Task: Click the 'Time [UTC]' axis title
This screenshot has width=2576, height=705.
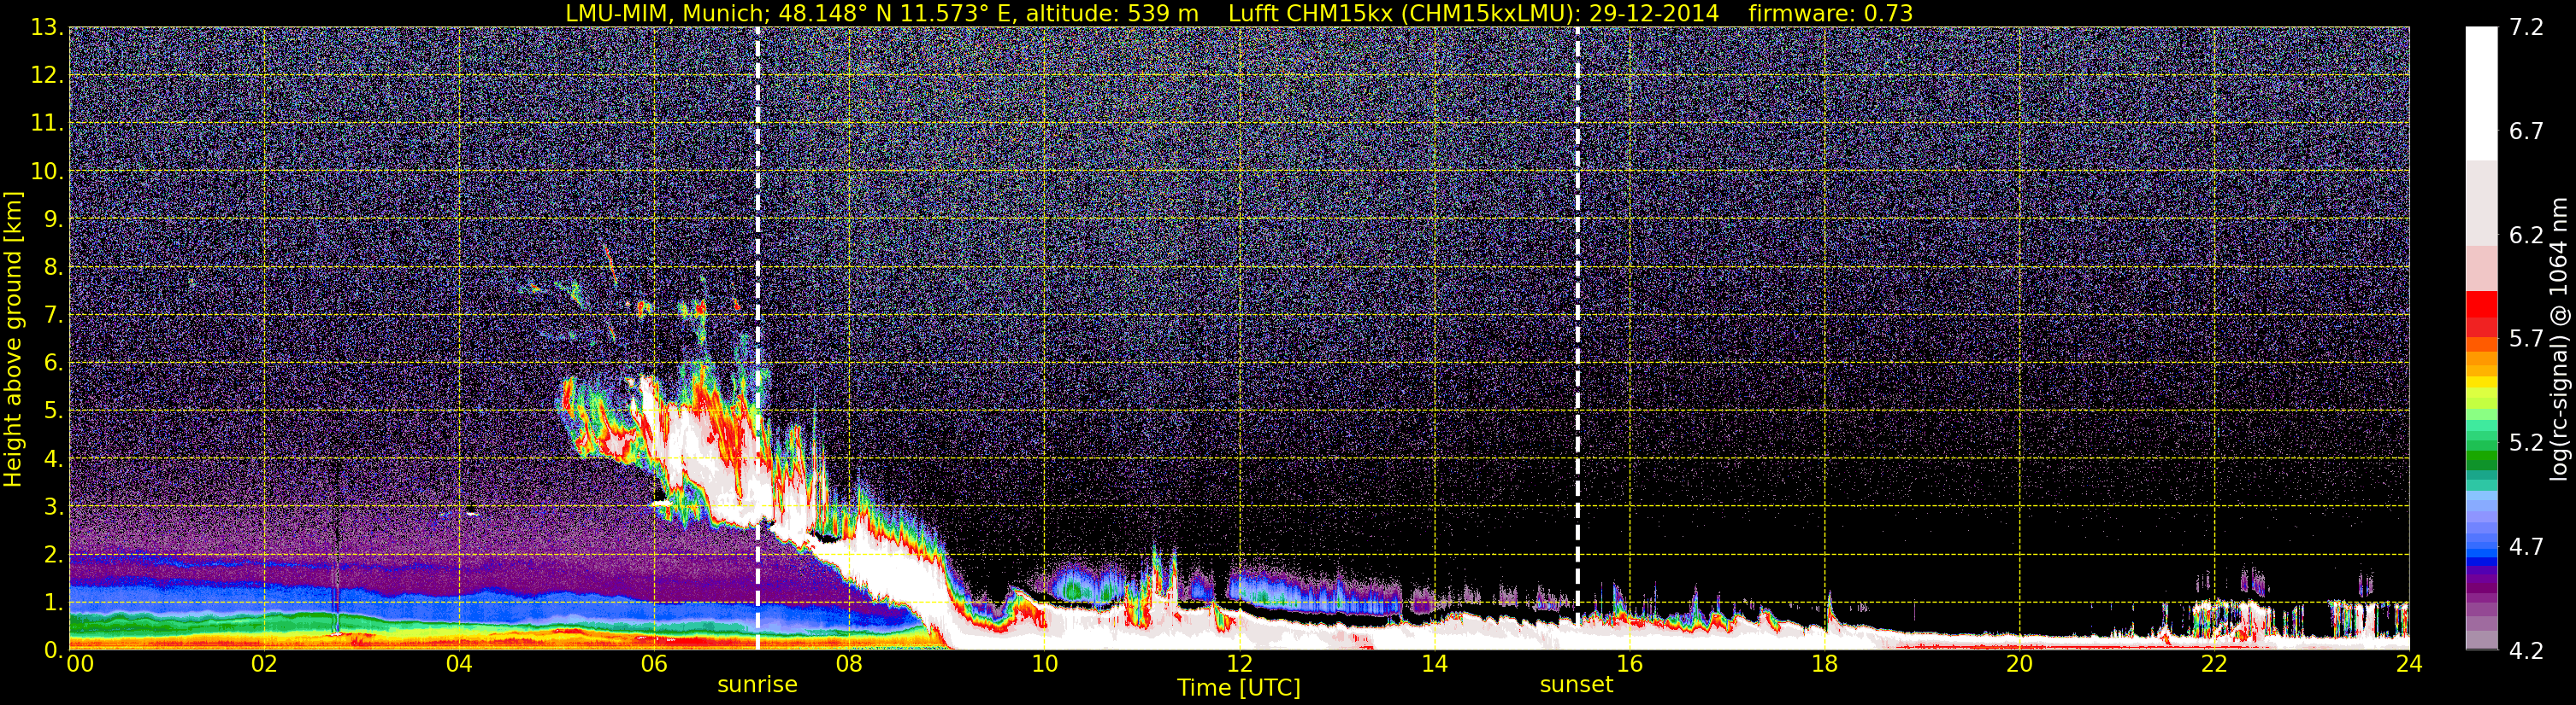Action: click(x=1238, y=688)
